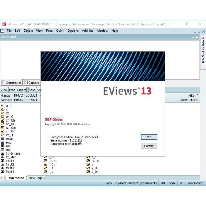Switch to the Capture tab
This screenshot has height=206, width=206.
[x=31, y=83]
